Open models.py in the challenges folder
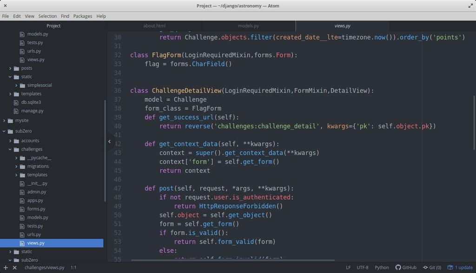Viewport: 476px width, 273px height. pyautogui.click(x=38, y=218)
